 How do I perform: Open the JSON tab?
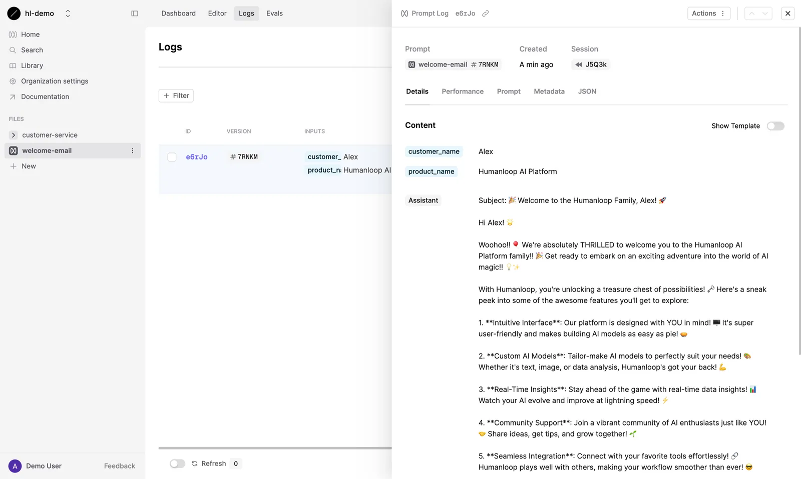pos(587,91)
